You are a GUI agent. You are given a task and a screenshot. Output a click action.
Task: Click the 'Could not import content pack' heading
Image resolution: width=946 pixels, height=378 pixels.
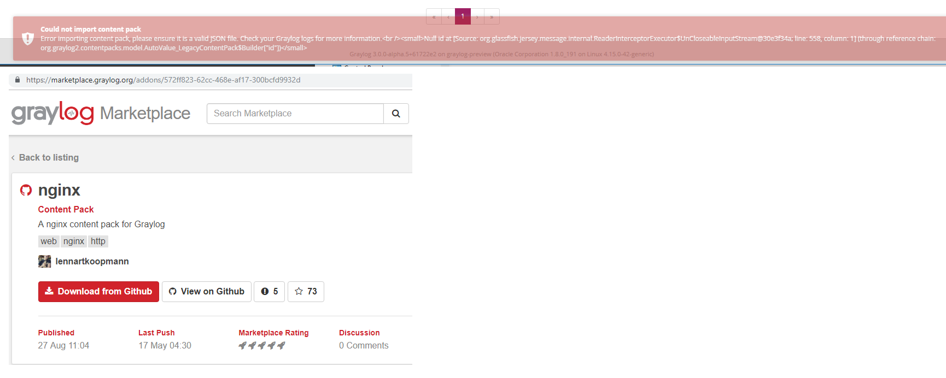click(x=91, y=29)
